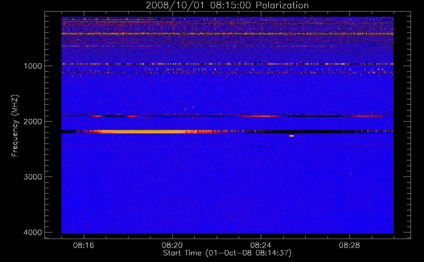Click the 2000 frequency tick label

point(33,122)
